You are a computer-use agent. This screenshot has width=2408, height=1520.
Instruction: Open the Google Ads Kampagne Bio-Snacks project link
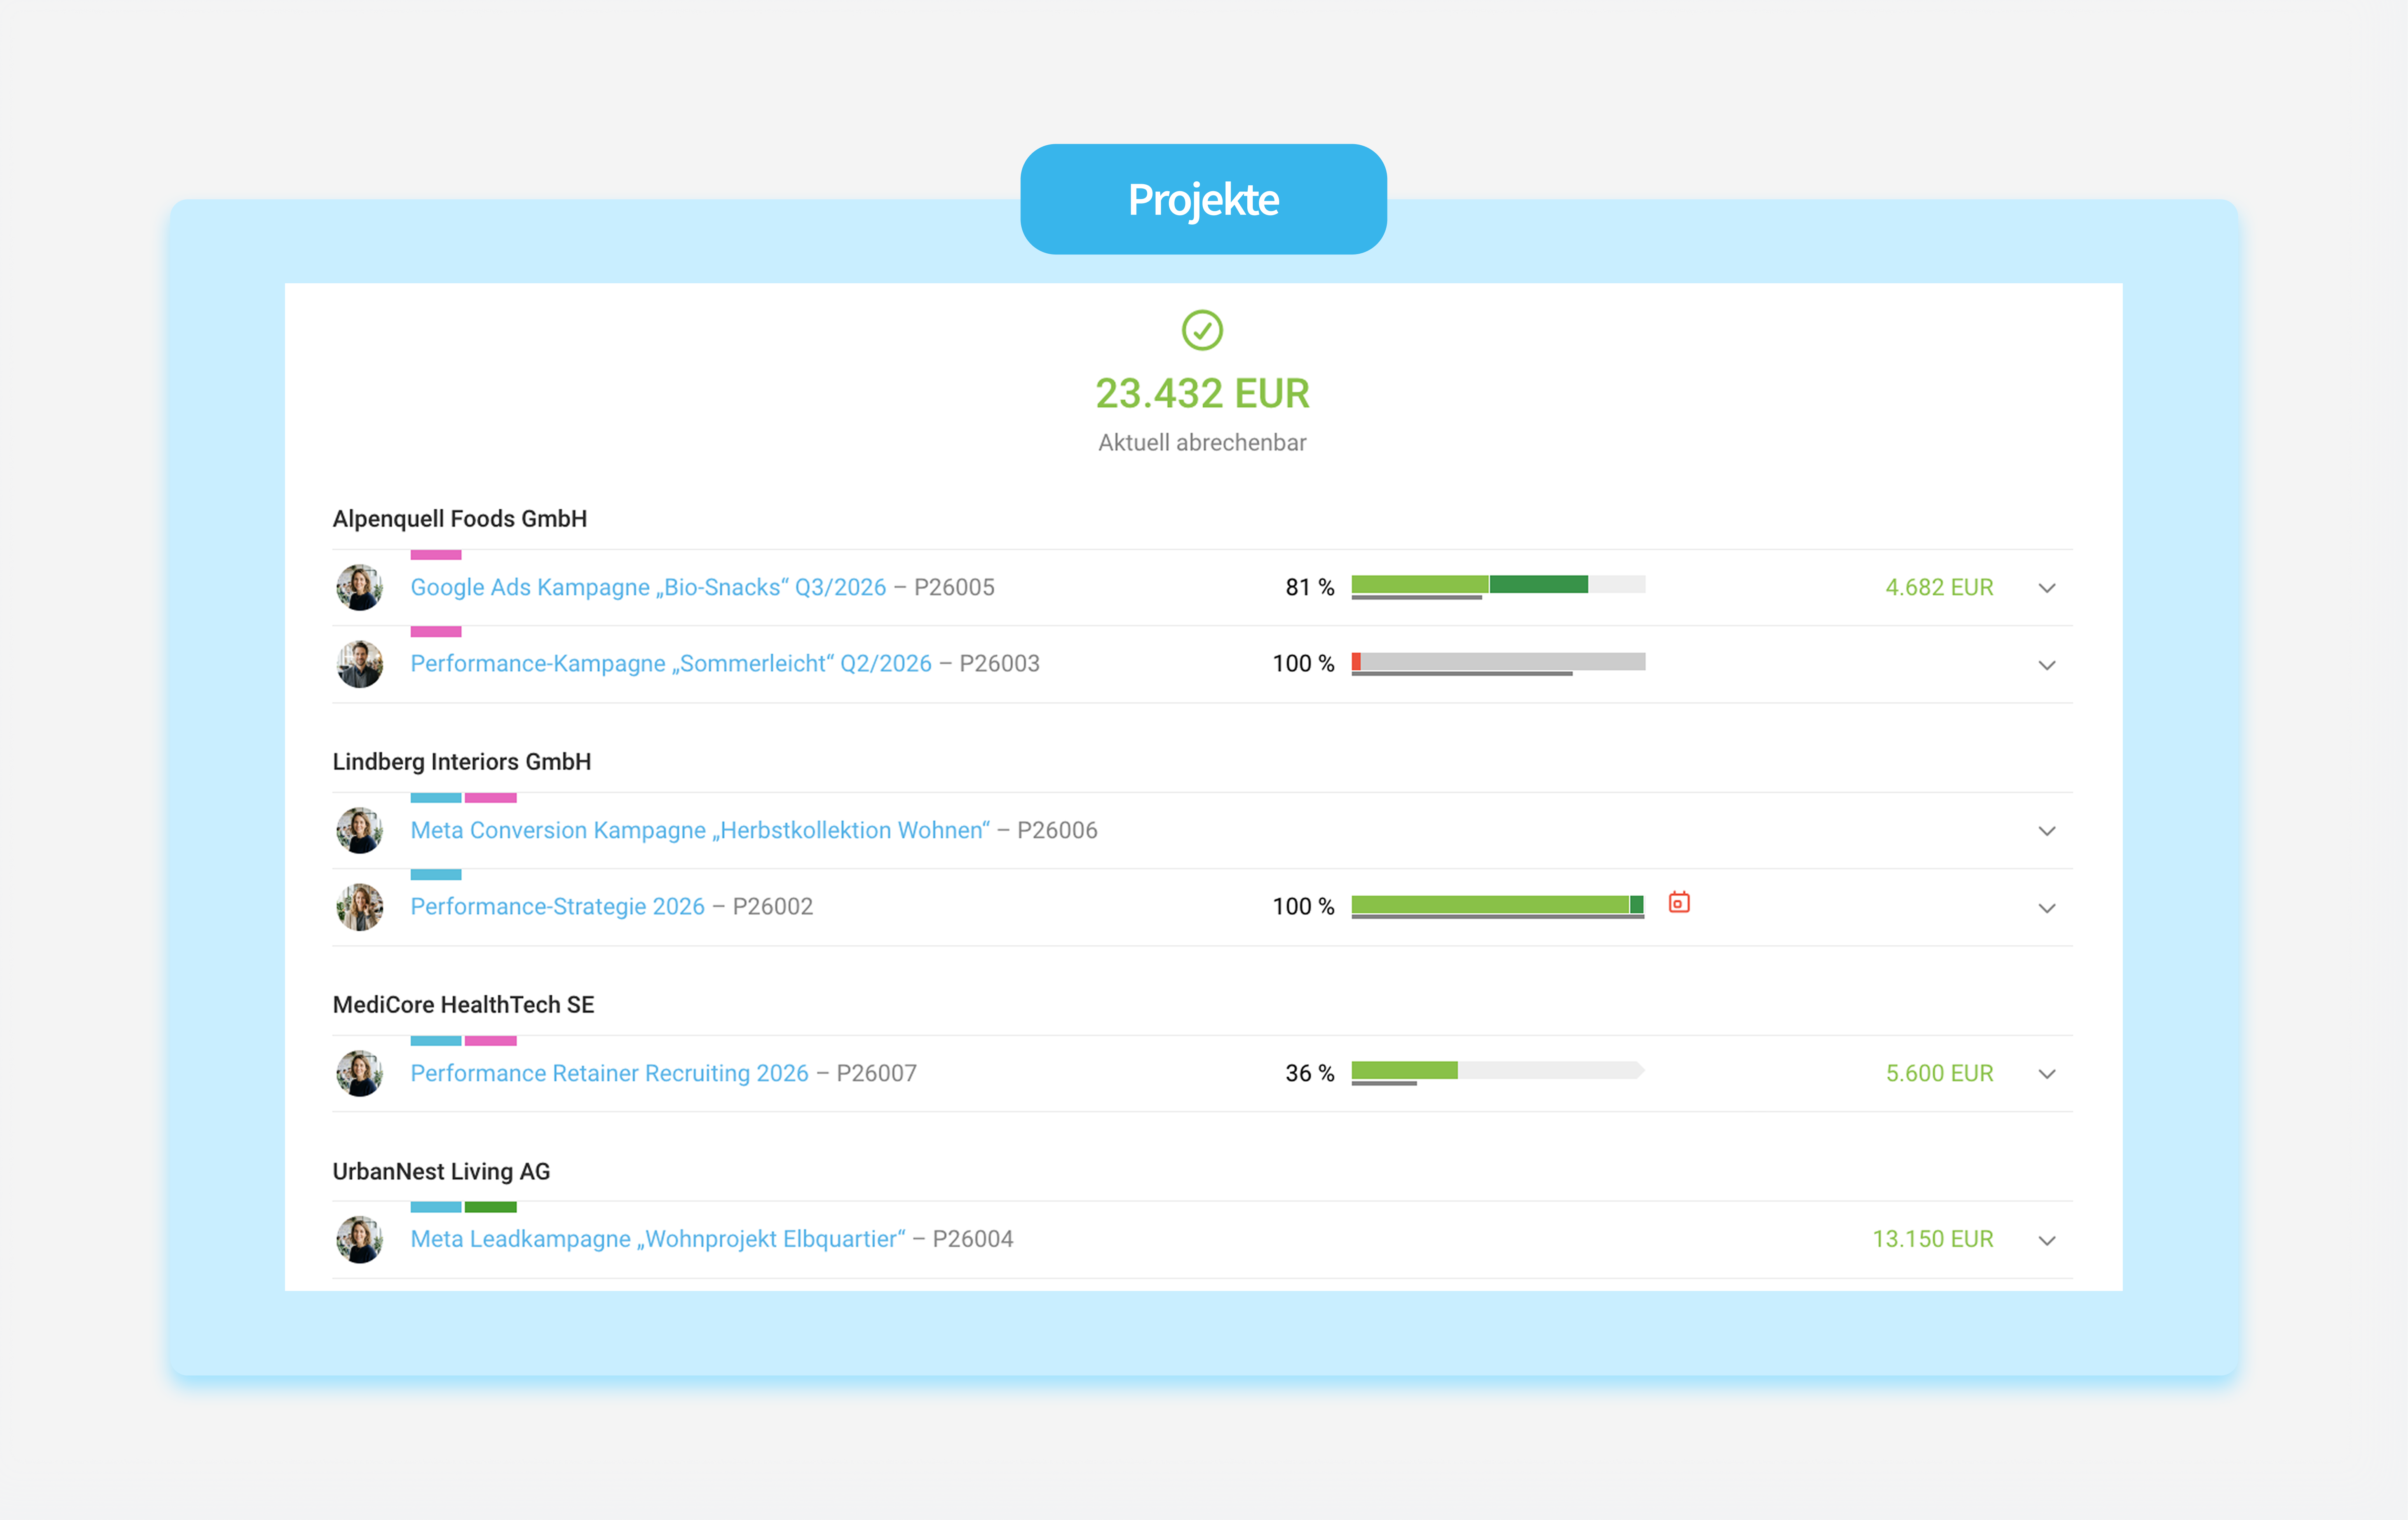tap(648, 587)
